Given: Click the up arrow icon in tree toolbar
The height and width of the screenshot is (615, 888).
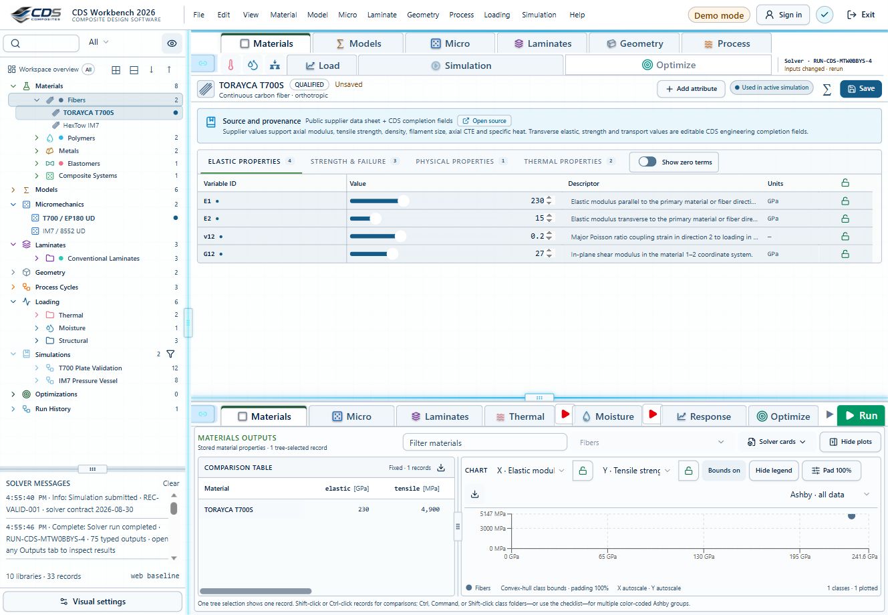Looking at the screenshot, I should click(x=169, y=70).
